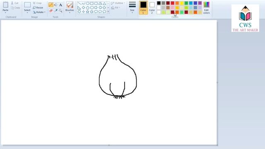This screenshot has width=265, height=149.
Task: Choose the Cloud callout shape
Action: pyautogui.click(x=104, y=12)
